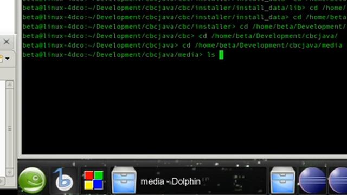
Task: Launch the Banshee media player icon
Action: [x=64, y=180]
